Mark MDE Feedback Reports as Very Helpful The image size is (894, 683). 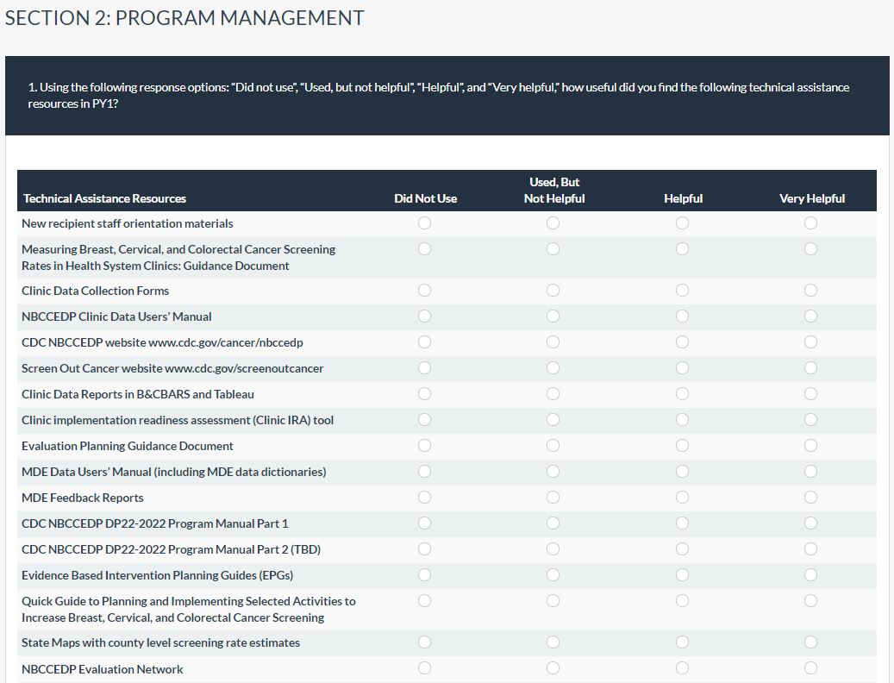click(810, 498)
